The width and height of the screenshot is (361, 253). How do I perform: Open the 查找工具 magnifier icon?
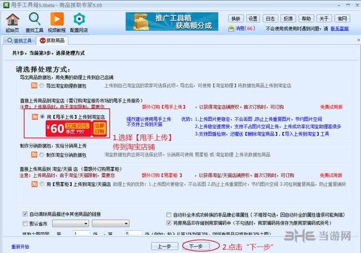34,22
